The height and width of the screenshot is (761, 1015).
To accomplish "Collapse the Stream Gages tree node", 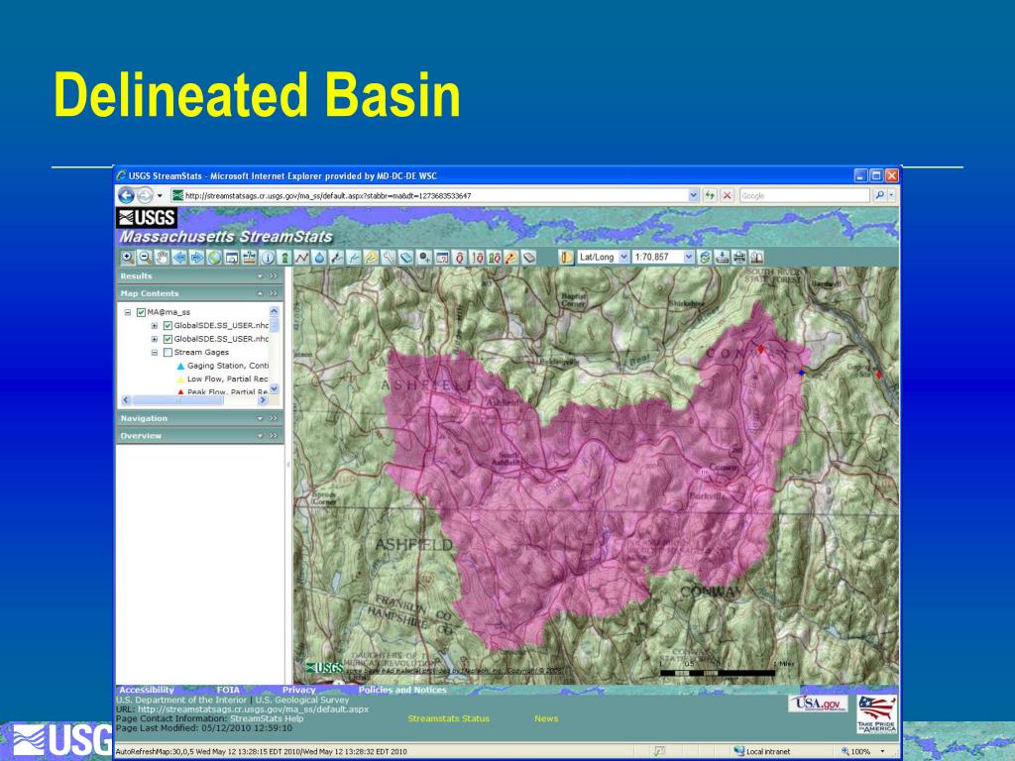I will coord(154,353).
